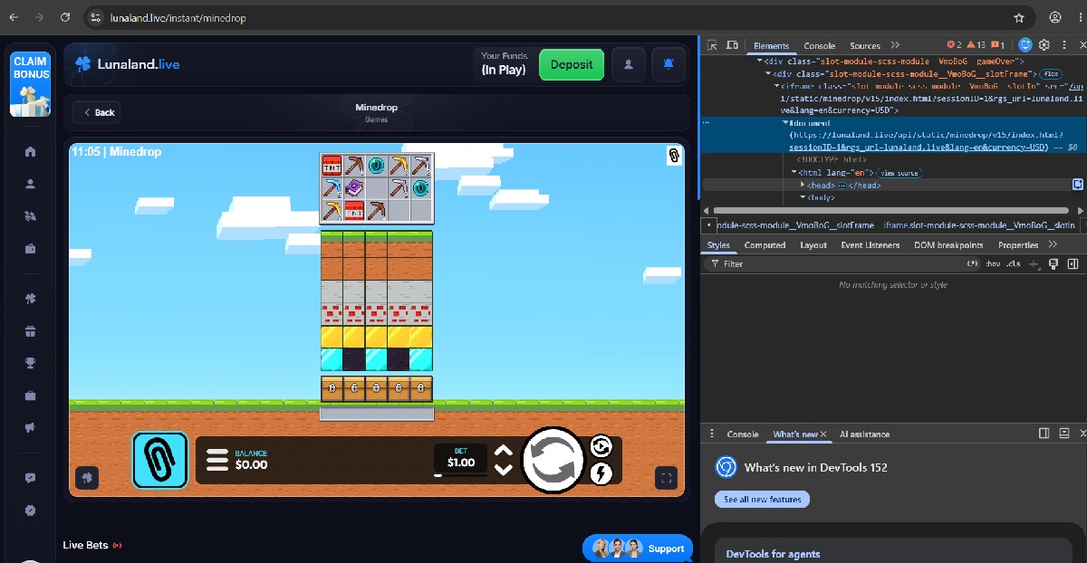
Task: Toggle turbo mode lightning bolt icon
Action: click(x=601, y=472)
